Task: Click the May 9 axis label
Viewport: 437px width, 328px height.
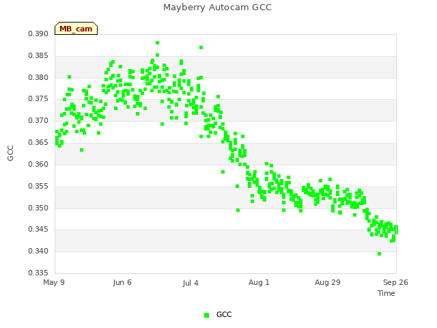Action: point(54,282)
